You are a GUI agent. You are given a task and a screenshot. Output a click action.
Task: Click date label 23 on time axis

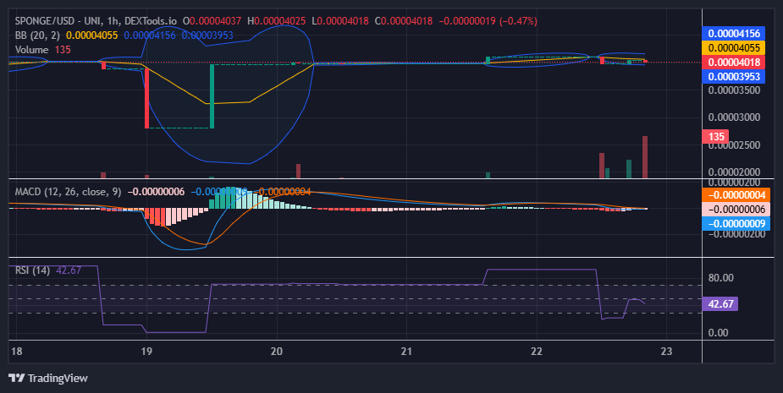pos(666,351)
